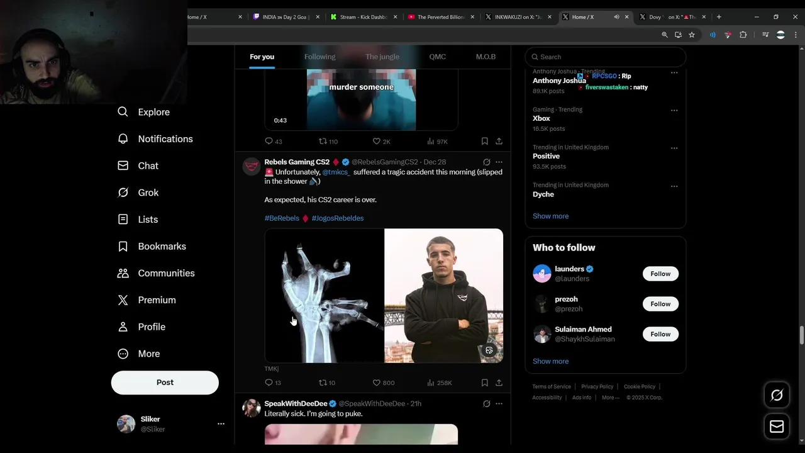The width and height of the screenshot is (805, 453).
Task: Switch to The jungle tab
Action: click(x=382, y=57)
